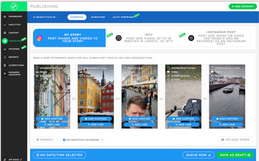Toggle Use Snaplytics Link/Tracker checkbox

pyautogui.click(x=64, y=140)
